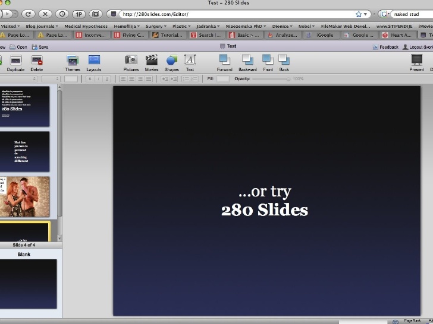433x324 pixels.
Task: Decrease text indent
Action: [165, 79]
